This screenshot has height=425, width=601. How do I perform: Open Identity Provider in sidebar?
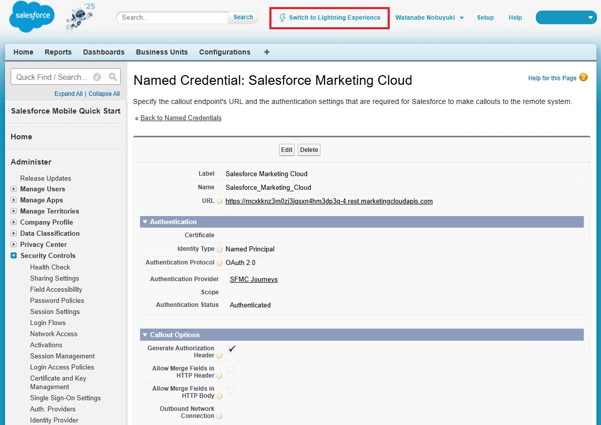[54, 420]
